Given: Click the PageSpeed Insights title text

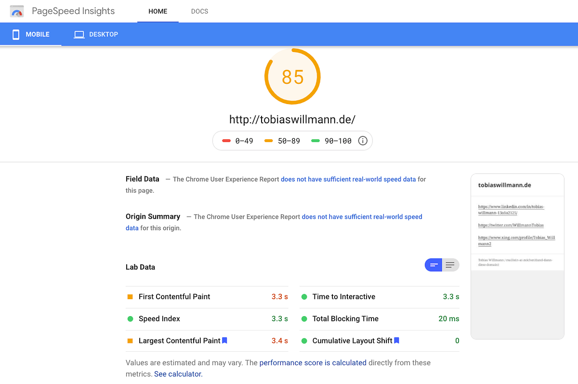Looking at the screenshot, I should click(73, 11).
